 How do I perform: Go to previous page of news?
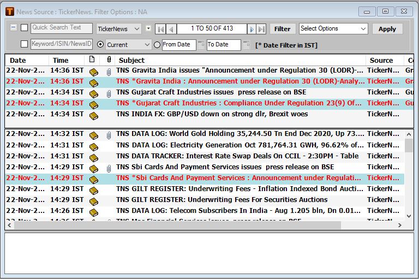tap(171, 29)
